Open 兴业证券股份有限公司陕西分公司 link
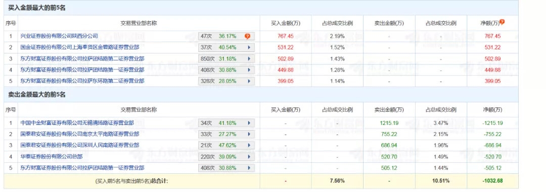Viewport: 546px width, 192px height. tap(59, 36)
